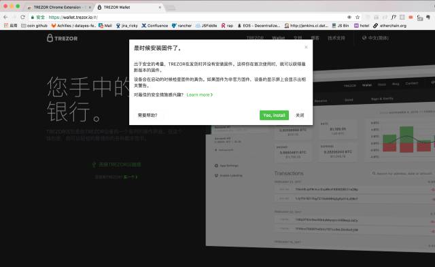Close the TREZOR Chrome Extension tab
This screenshot has width=435, height=267.
click(x=90, y=7)
